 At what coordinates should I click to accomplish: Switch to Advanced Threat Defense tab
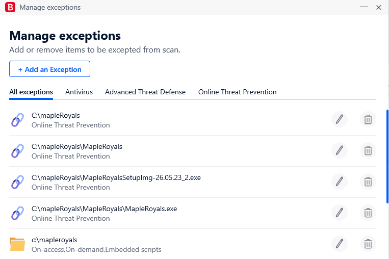pos(145,92)
